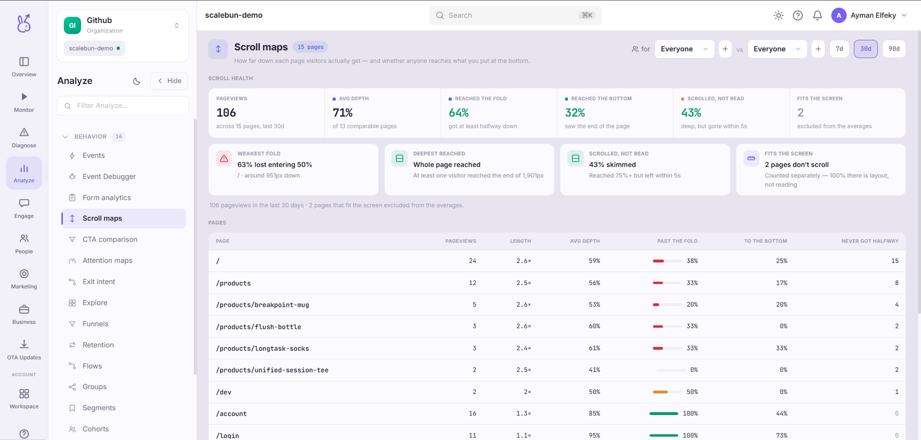Click the help icon at sidebar bottom
Screen dimensions: 921x440
click(24, 434)
